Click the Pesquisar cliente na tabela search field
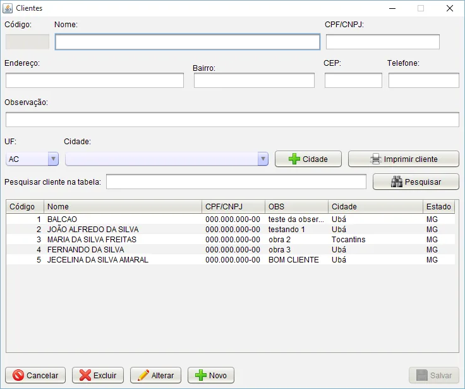 [236, 182]
